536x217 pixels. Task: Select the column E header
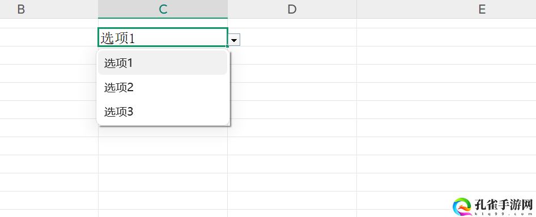coord(446,9)
